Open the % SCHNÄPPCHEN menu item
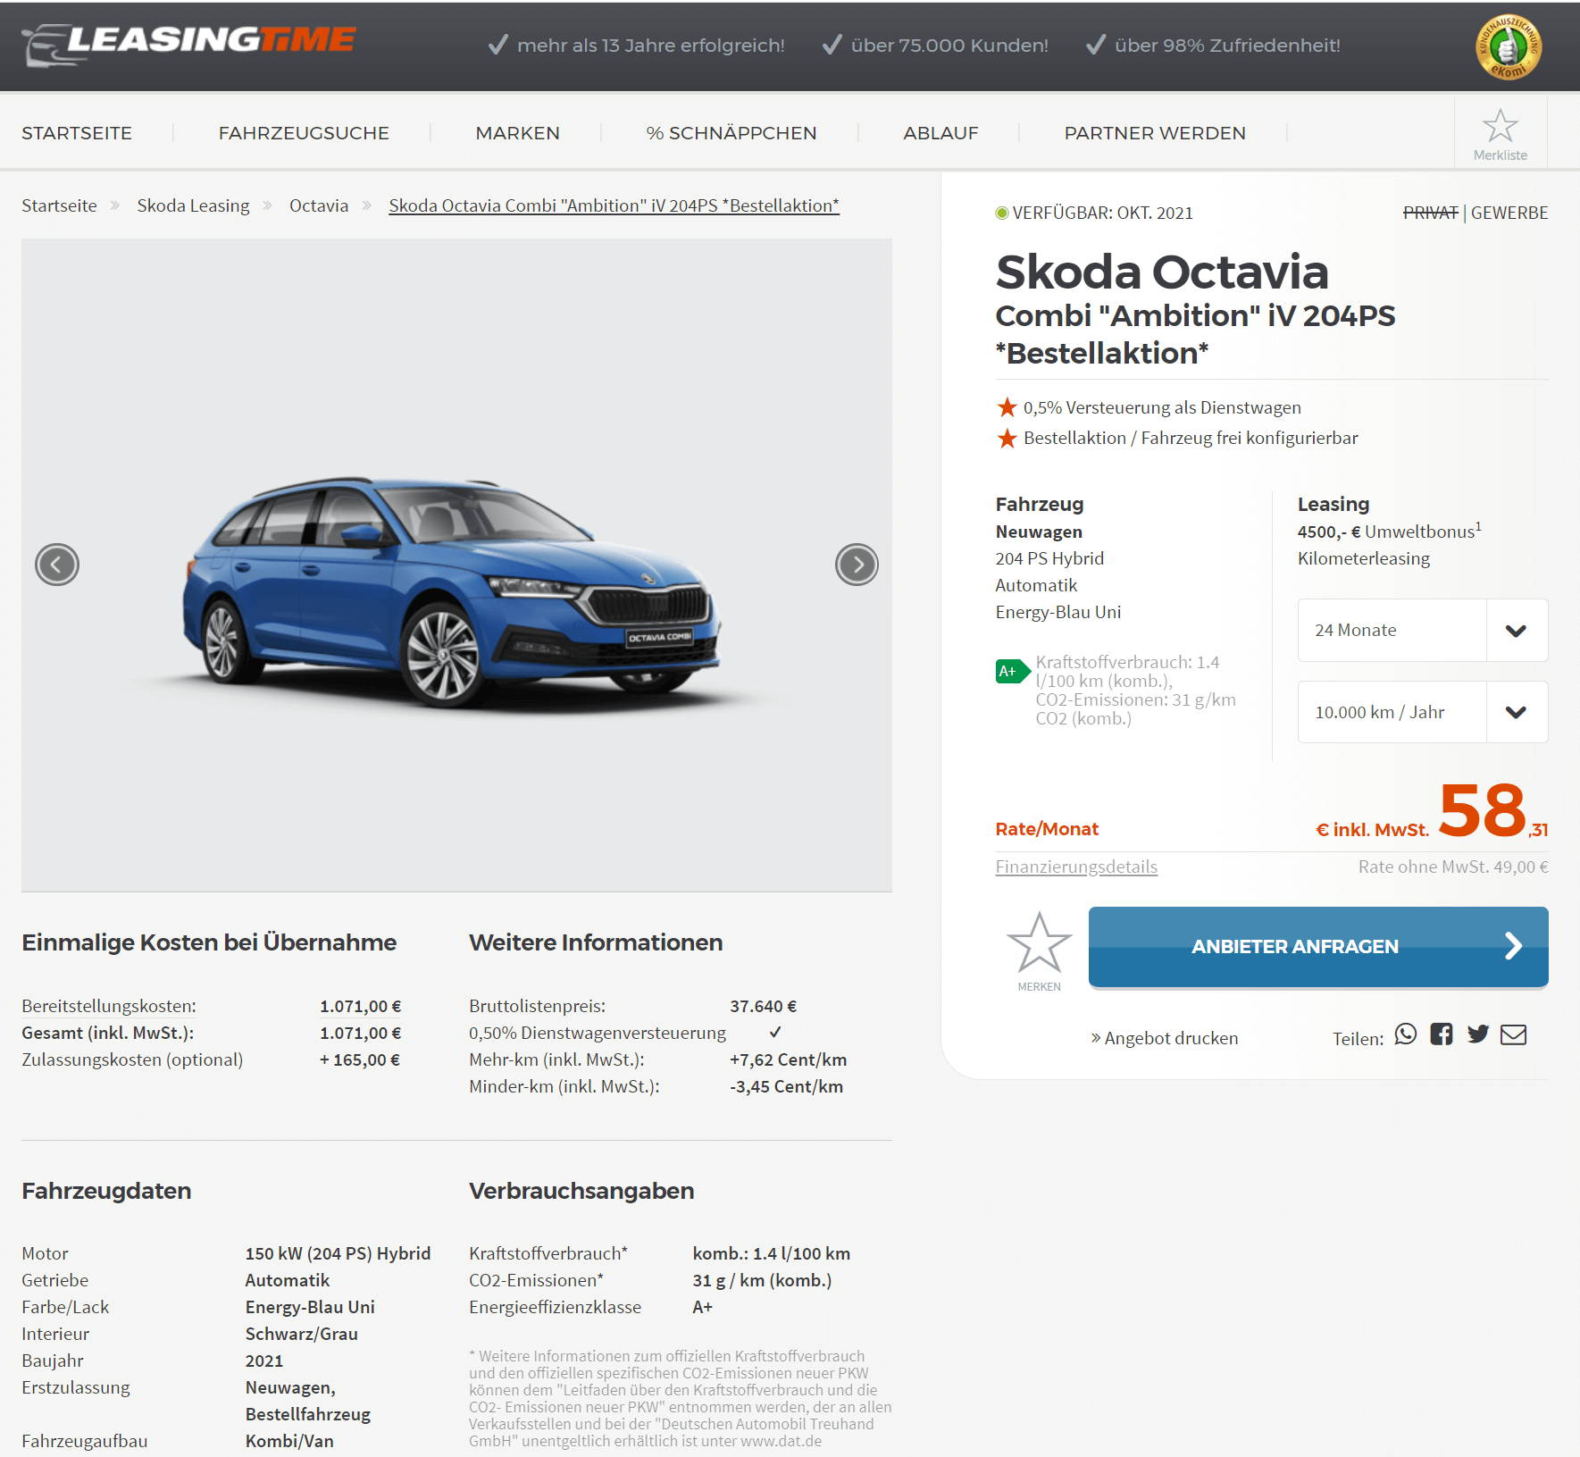The image size is (1580, 1457). (731, 133)
